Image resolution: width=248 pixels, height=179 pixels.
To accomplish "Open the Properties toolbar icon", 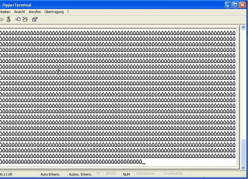I will point(35,19).
